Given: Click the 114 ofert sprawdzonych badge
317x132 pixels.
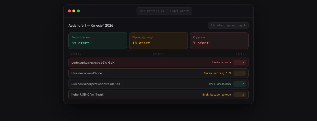Looking at the screenshot, I should pos(228,25).
